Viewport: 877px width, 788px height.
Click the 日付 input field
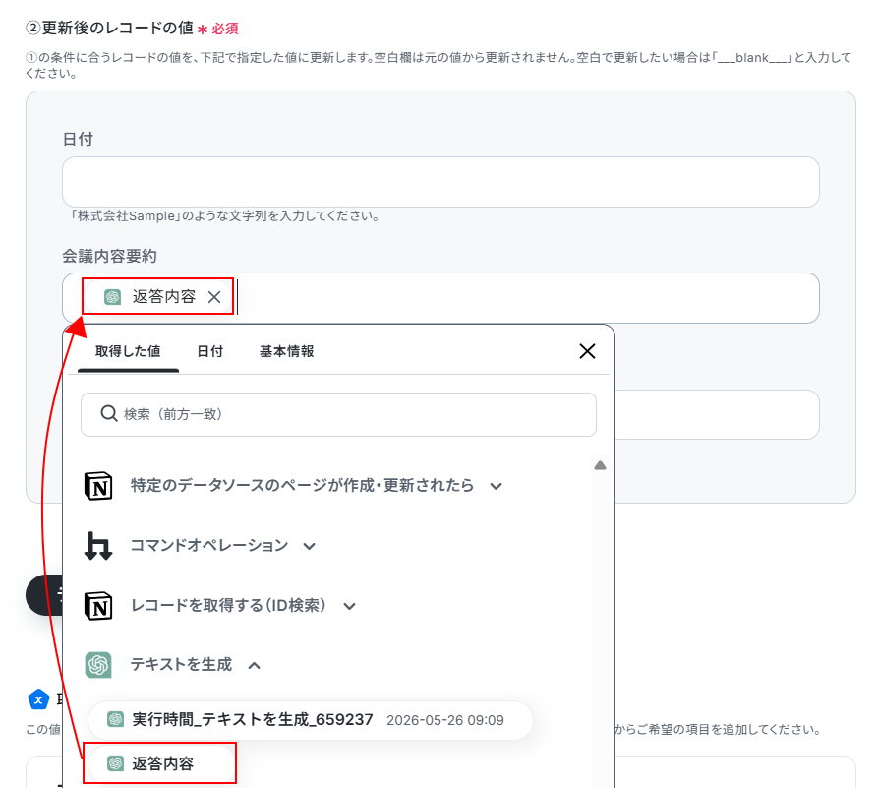point(440,182)
